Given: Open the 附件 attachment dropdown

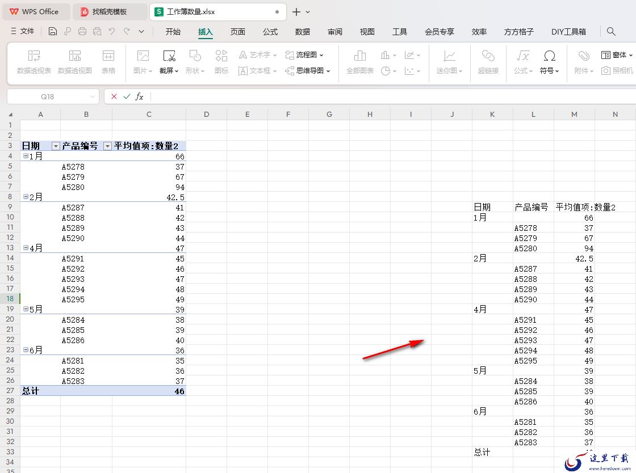Looking at the screenshot, I should [584, 62].
